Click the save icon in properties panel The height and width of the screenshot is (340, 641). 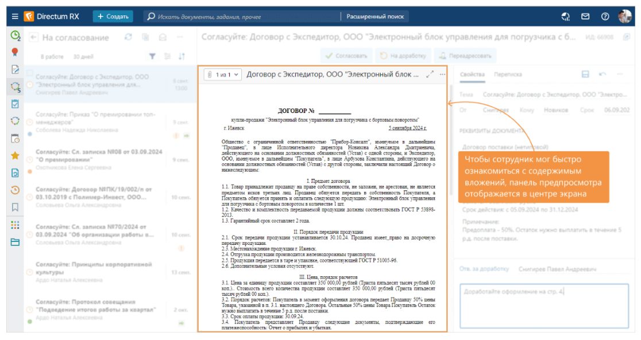tap(585, 74)
